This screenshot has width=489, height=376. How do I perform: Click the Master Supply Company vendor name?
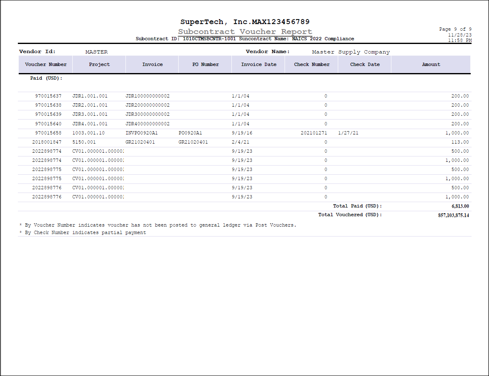(x=351, y=52)
